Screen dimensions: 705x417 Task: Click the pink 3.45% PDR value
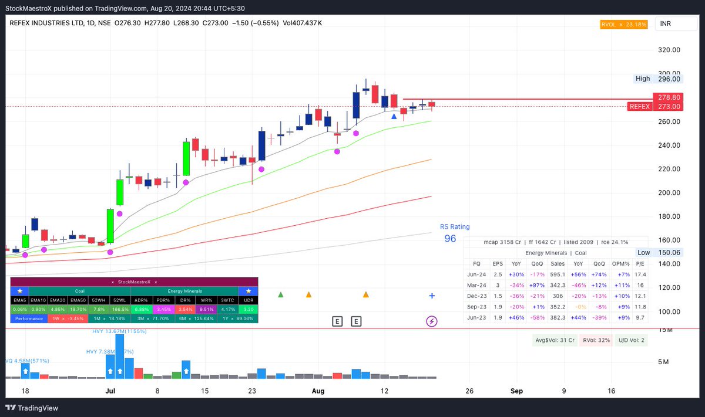(163, 309)
